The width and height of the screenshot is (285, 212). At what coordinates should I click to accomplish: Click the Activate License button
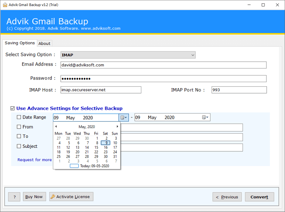71,196
